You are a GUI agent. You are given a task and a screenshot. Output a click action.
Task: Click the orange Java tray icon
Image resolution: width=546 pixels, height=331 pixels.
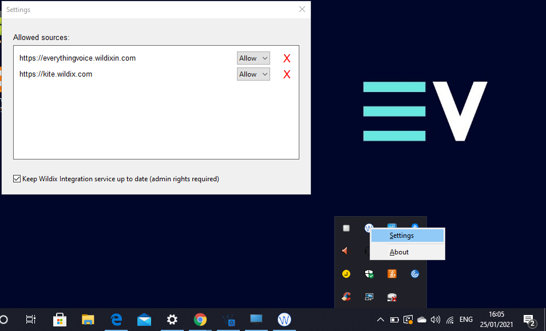pos(392,274)
